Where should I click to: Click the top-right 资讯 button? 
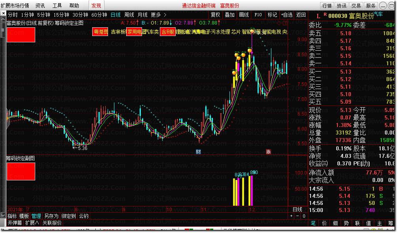point(341,6)
